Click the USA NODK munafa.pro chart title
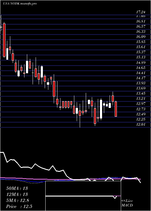Image resolution: width=151 pixels, height=211 pixels. click(x=20, y=4)
